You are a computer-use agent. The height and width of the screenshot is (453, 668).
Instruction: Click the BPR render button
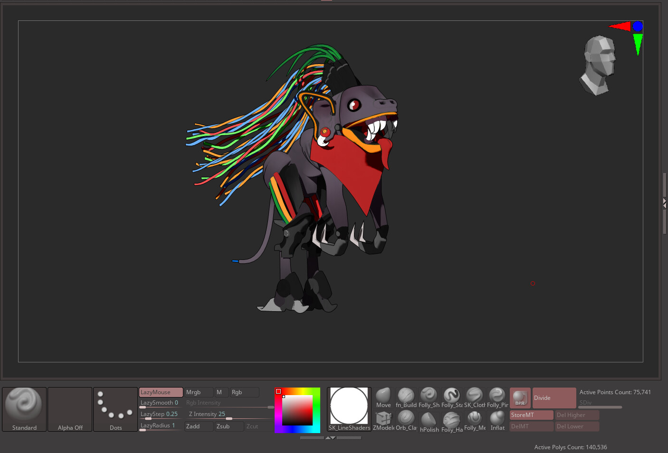(520, 398)
